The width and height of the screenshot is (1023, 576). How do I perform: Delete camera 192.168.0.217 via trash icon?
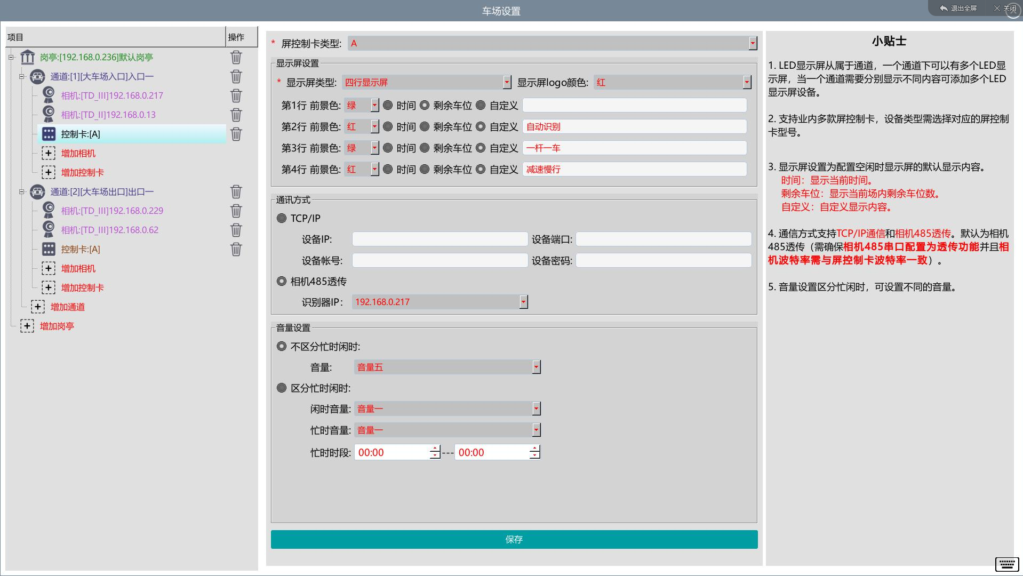coord(236,95)
